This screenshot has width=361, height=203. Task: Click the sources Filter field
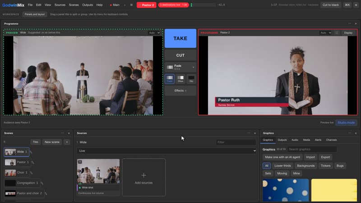(236, 142)
